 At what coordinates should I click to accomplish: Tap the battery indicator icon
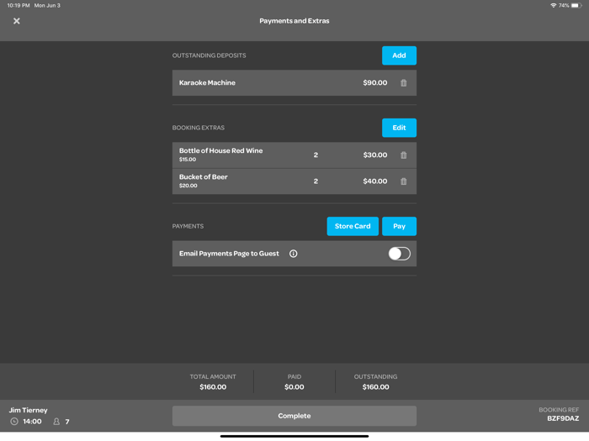coord(576,5)
